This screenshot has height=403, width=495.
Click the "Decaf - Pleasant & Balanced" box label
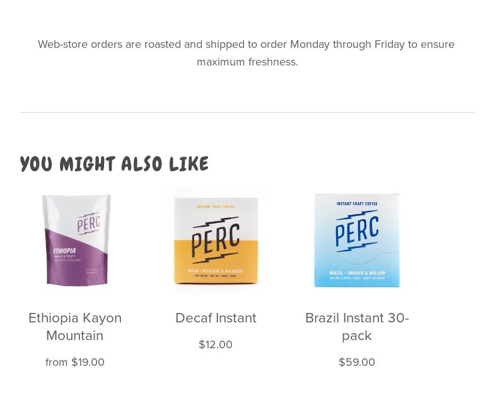(x=216, y=271)
